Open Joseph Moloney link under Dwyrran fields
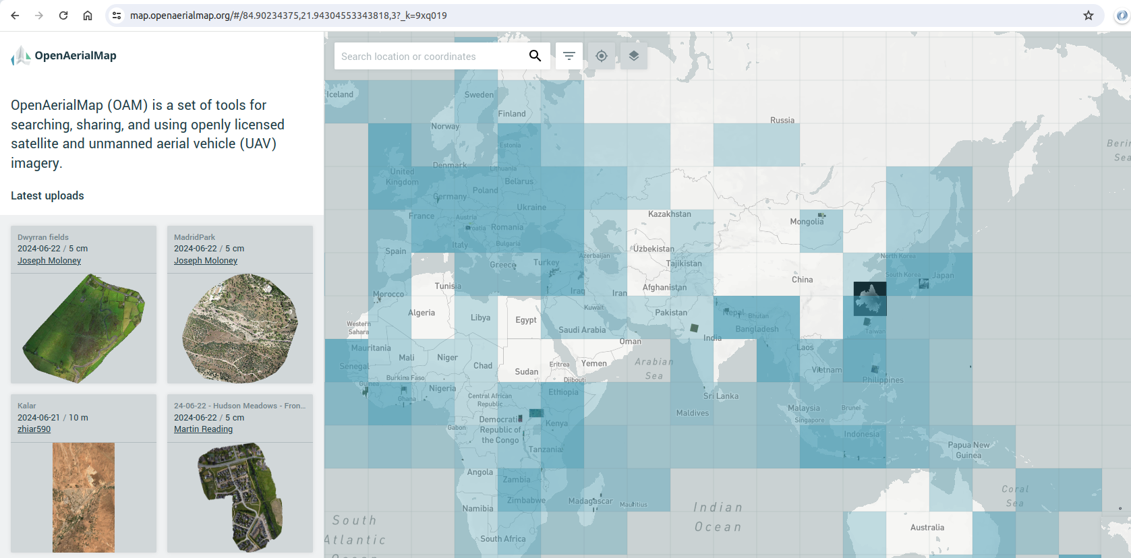Viewport: 1131px width, 558px height. pos(49,261)
